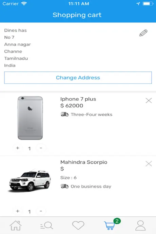Open the Iphone 7 plus product title
Viewport: 156px width, 234px height.
78,99
